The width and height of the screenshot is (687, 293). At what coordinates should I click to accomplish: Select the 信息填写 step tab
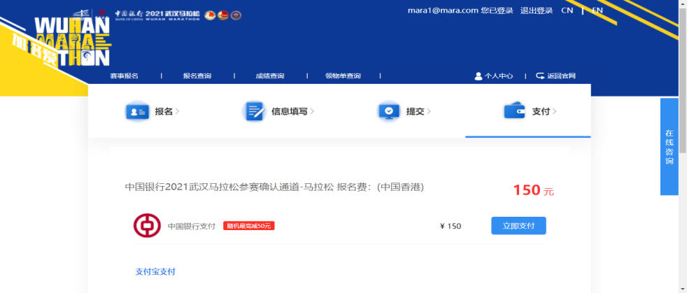(279, 112)
